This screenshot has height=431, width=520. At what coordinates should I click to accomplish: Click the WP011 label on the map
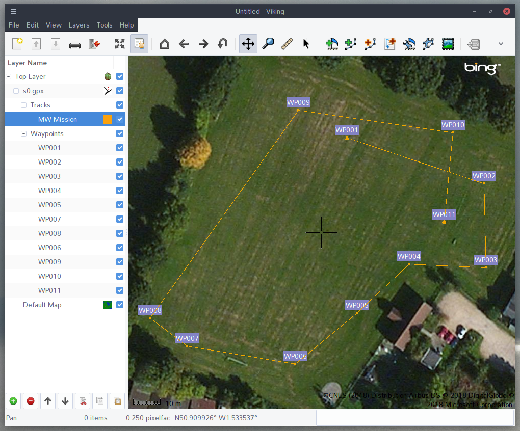444,214
